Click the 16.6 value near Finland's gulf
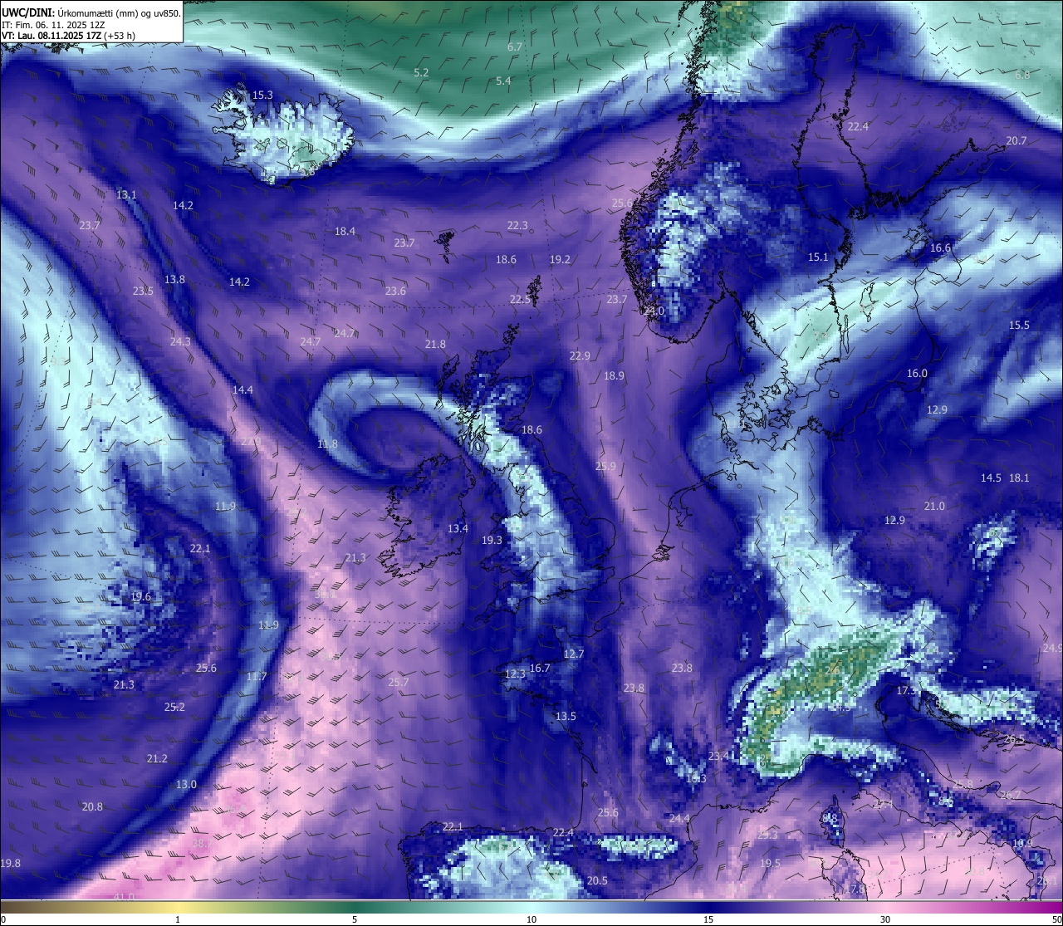Image resolution: width=1063 pixels, height=926 pixels. click(x=940, y=248)
